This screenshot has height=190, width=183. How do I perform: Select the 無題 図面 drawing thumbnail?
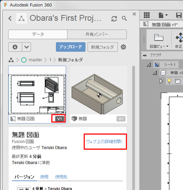pos(37,94)
